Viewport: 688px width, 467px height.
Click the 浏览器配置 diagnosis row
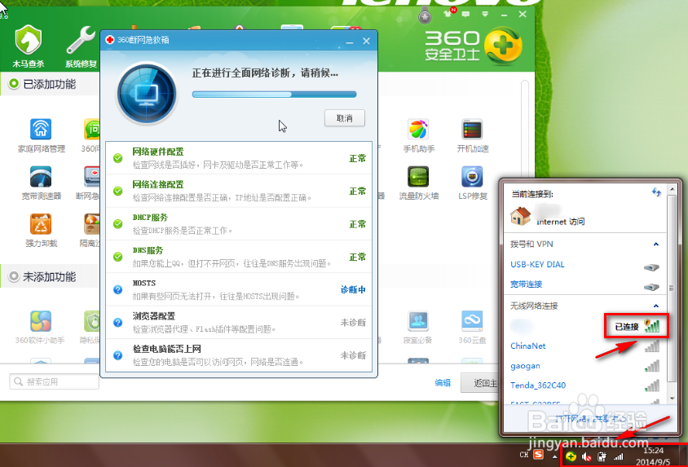point(239,322)
